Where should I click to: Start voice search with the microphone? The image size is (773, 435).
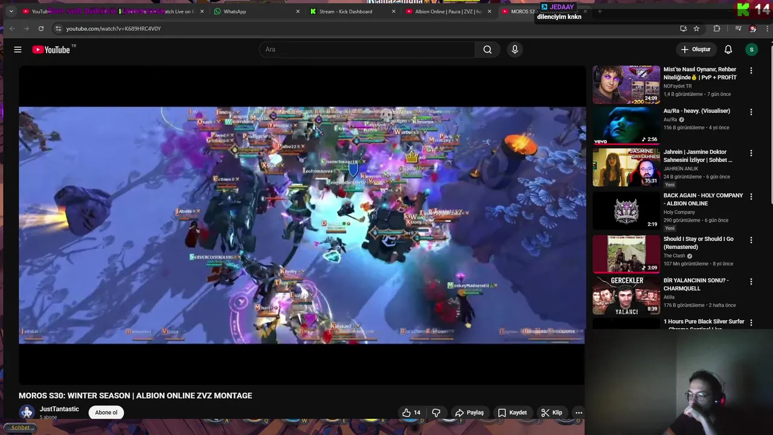point(515,50)
